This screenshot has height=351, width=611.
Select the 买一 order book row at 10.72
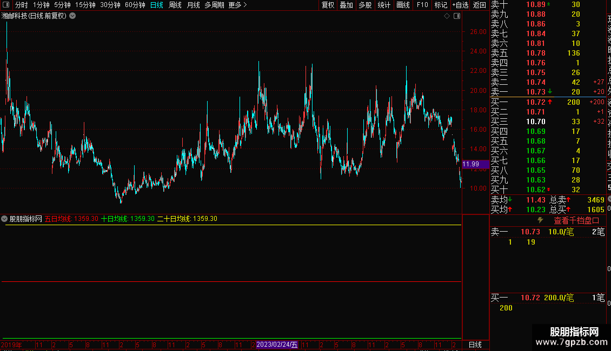(548, 102)
